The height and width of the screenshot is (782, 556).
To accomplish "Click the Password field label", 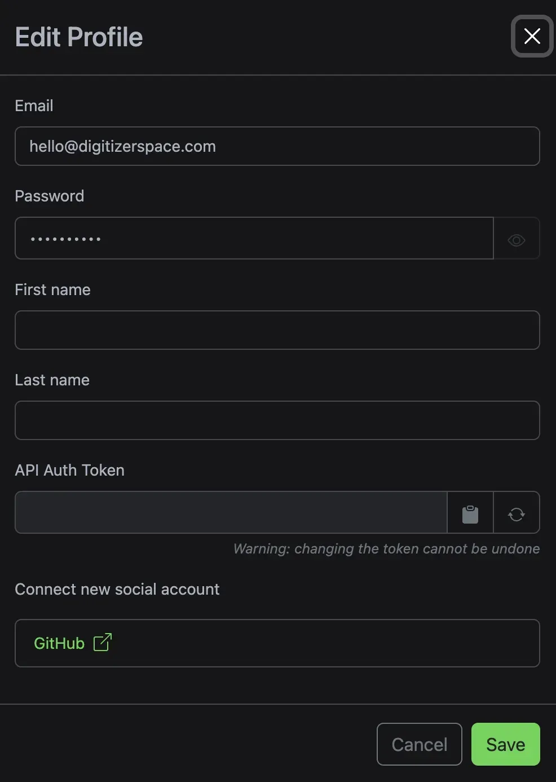I will (50, 196).
